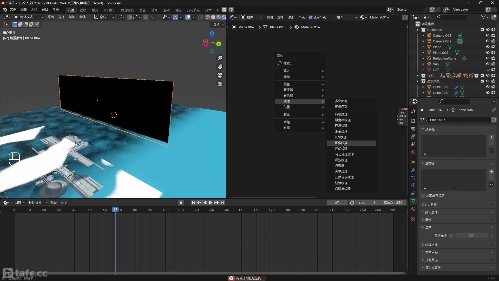Expand the 颜色属性 panel
The width and height of the screenshot is (499, 281).
431,213
